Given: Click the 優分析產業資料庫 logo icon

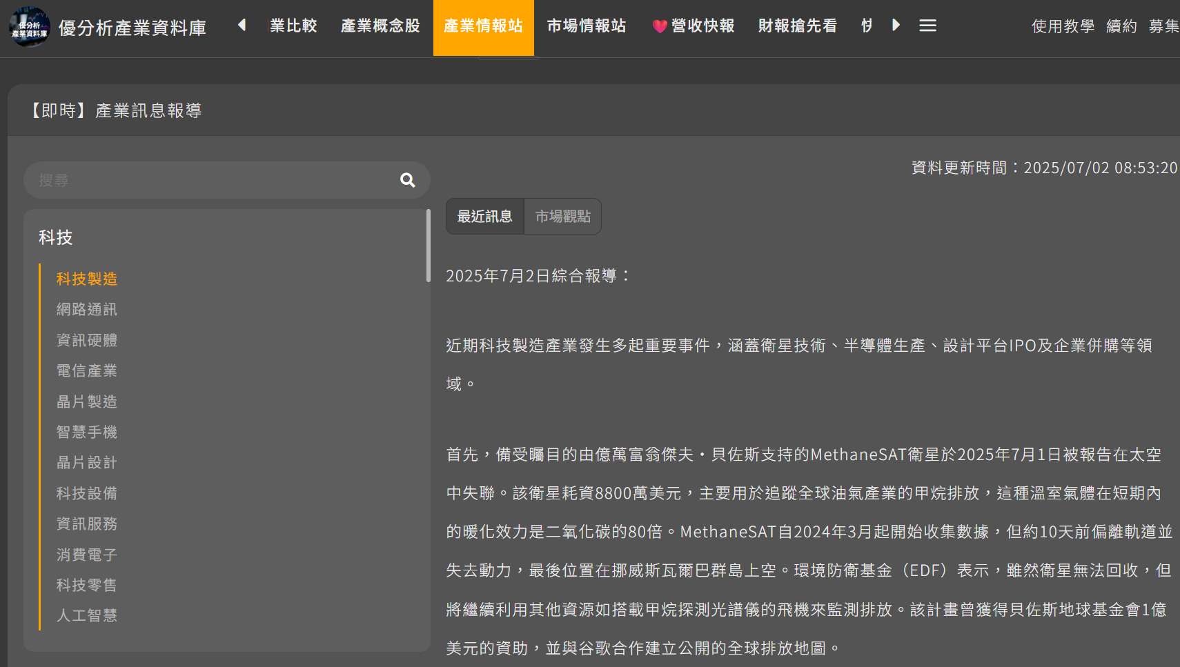Looking at the screenshot, I should (x=29, y=27).
